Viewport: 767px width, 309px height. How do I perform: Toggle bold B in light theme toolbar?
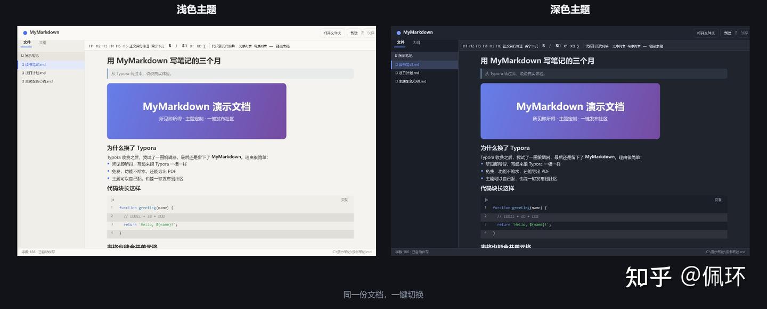tap(170, 46)
